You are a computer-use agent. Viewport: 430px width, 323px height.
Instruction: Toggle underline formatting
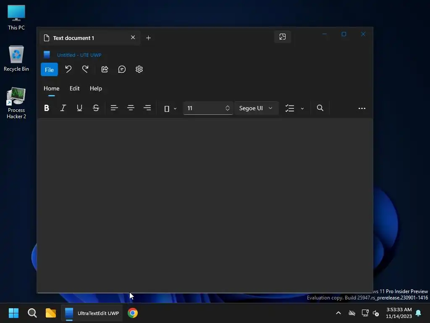[x=79, y=108]
